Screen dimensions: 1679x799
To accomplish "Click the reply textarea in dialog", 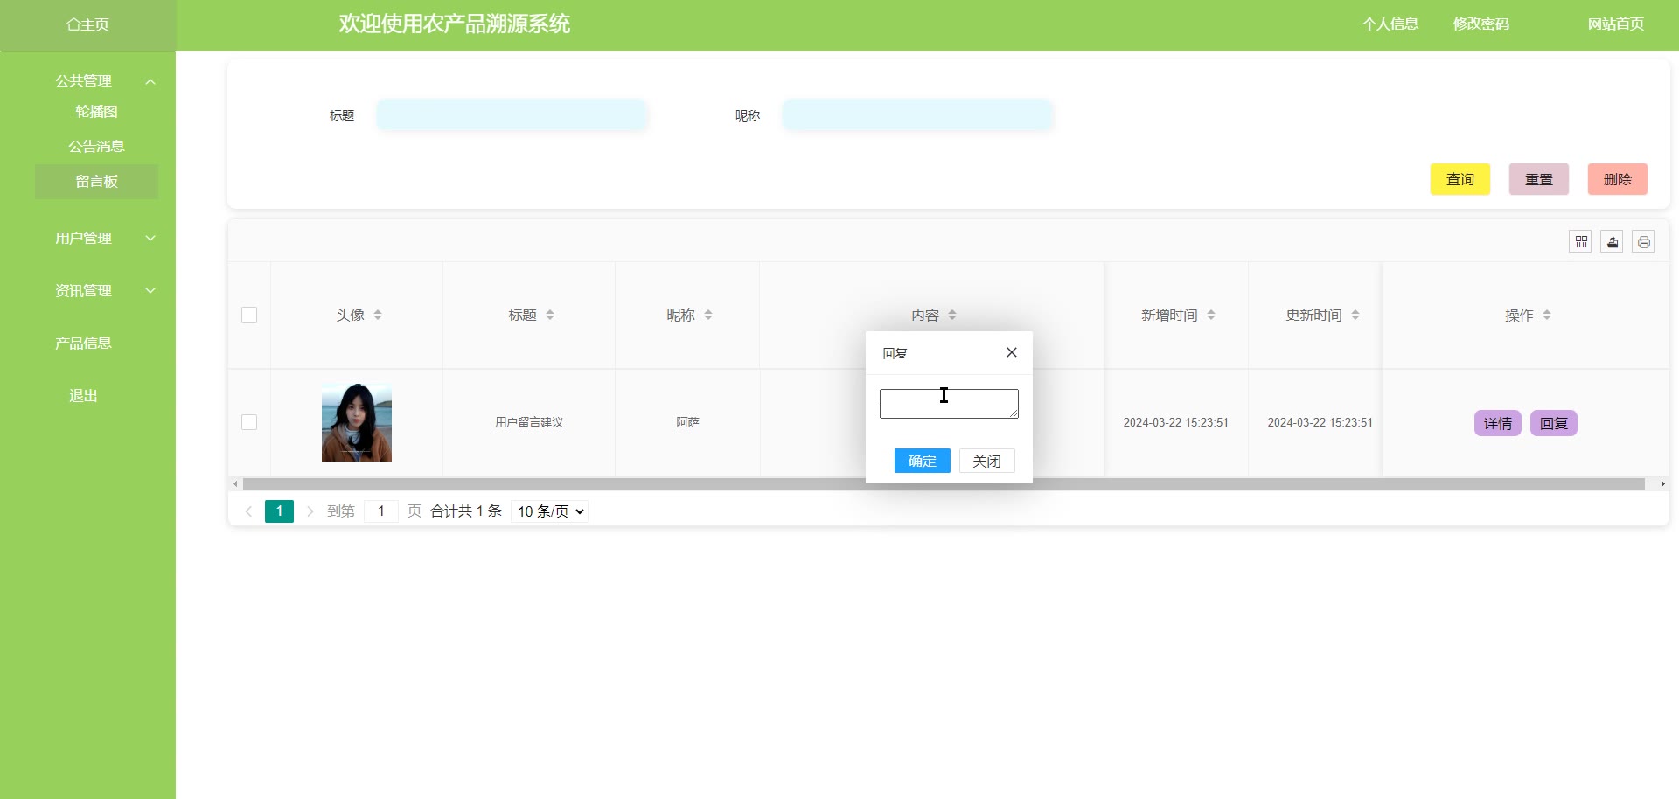I will tap(949, 404).
